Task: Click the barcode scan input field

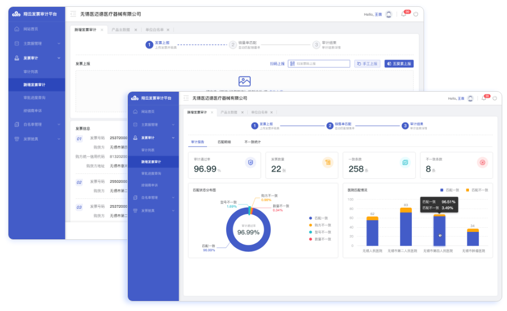Action: point(319,64)
